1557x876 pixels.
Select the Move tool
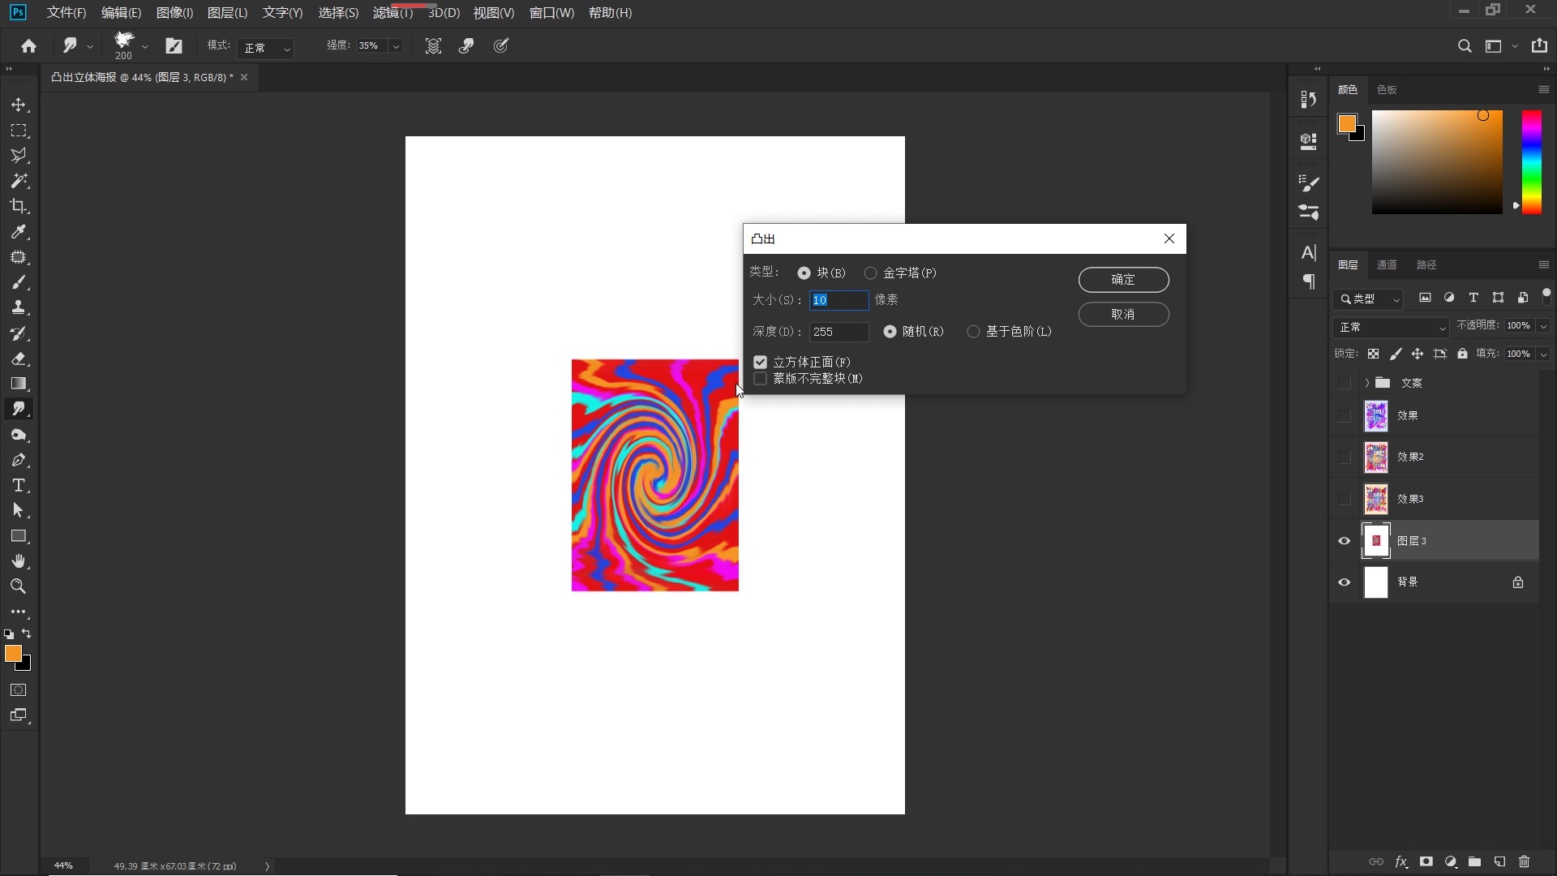[19, 105]
